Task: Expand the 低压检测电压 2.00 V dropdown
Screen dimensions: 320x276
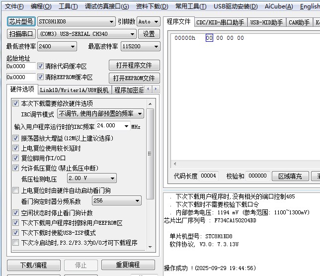Action: tap(112, 179)
